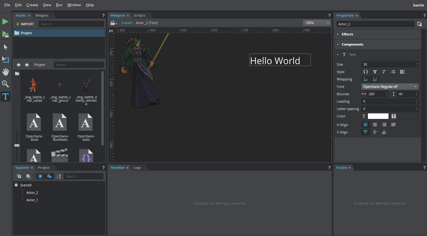Click the green Play button in left toolbar
427x236 pixels.
pyautogui.click(x=5, y=22)
